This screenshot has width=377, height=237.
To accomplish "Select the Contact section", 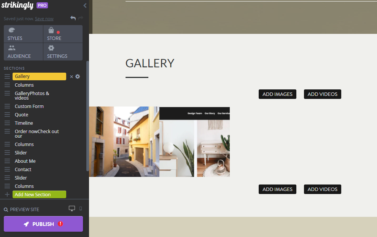I will click(x=23, y=169).
